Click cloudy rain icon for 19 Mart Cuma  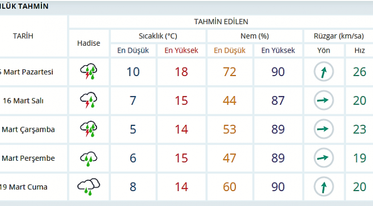(89, 187)
